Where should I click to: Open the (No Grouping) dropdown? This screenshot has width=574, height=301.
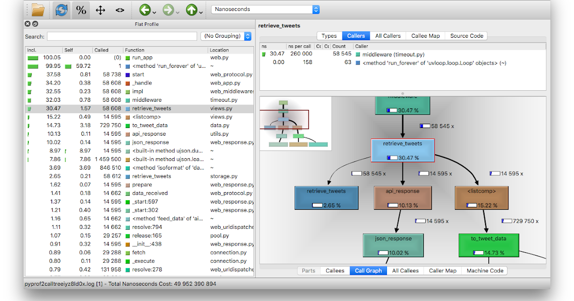point(226,36)
